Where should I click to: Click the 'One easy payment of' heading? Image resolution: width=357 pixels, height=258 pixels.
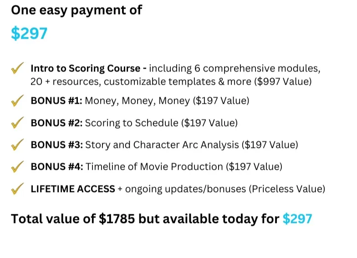[76, 10]
